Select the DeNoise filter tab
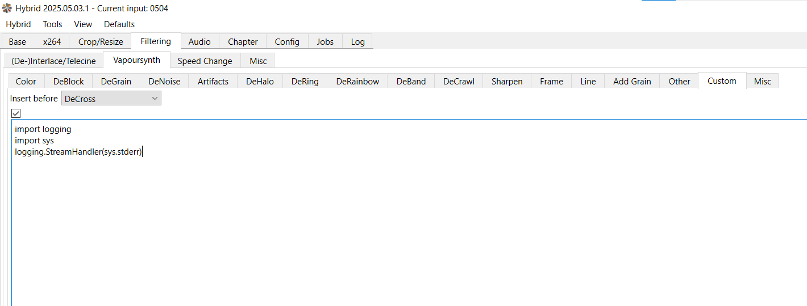Image resolution: width=807 pixels, height=306 pixels. tap(164, 81)
